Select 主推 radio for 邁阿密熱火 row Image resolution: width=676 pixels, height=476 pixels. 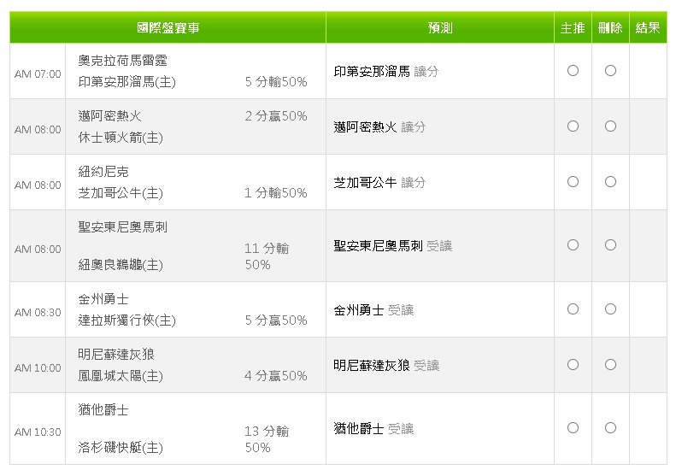(573, 126)
